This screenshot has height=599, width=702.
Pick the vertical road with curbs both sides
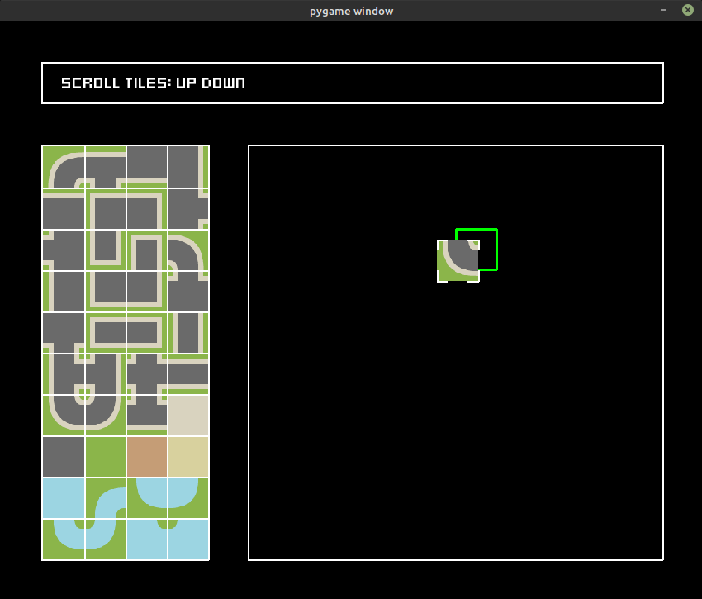click(188, 332)
